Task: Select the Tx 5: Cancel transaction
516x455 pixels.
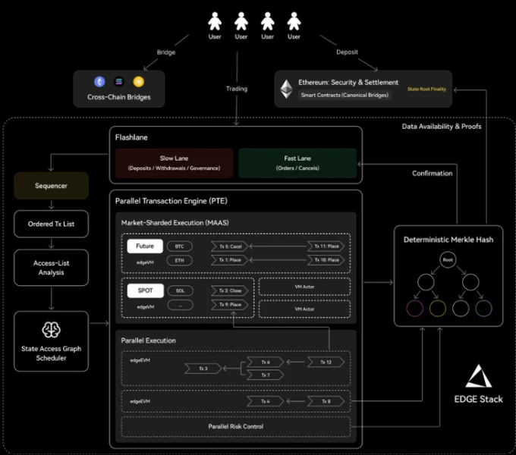Action: 230,246
